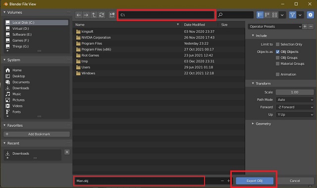Open the Up axis dropdown
The width and height of the screenshot is (317, 188).
295,114
